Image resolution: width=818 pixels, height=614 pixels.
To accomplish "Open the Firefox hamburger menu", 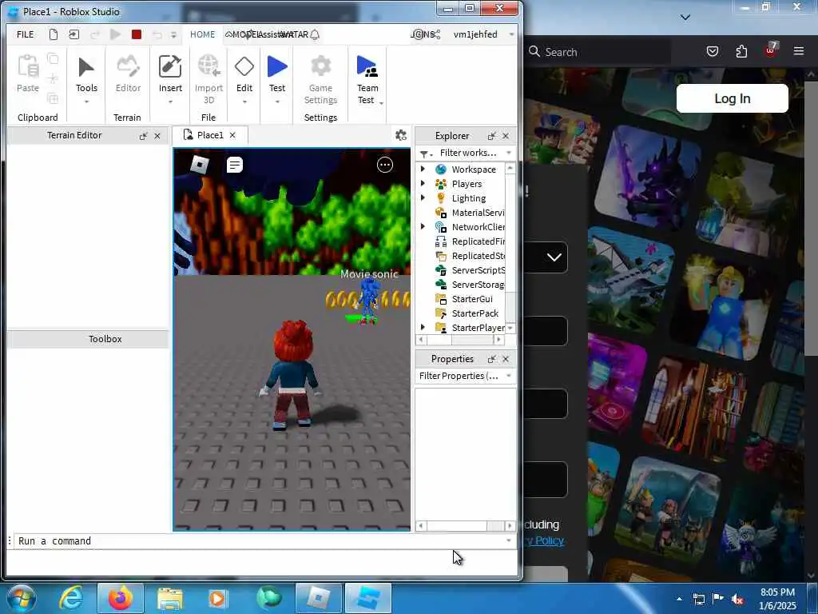I will point(798,51).
